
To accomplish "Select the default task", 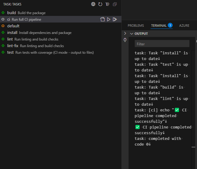I will 61,26.
